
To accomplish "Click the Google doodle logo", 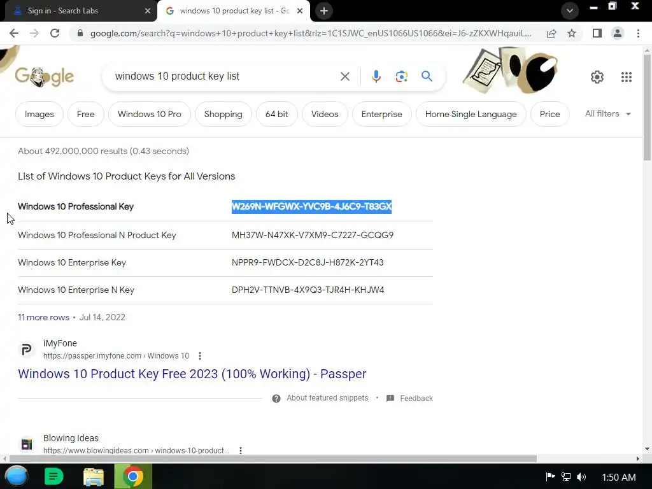I will point(45,76).
